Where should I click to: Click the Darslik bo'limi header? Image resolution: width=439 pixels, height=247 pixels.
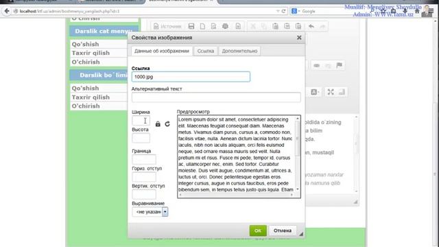point(99,75)
